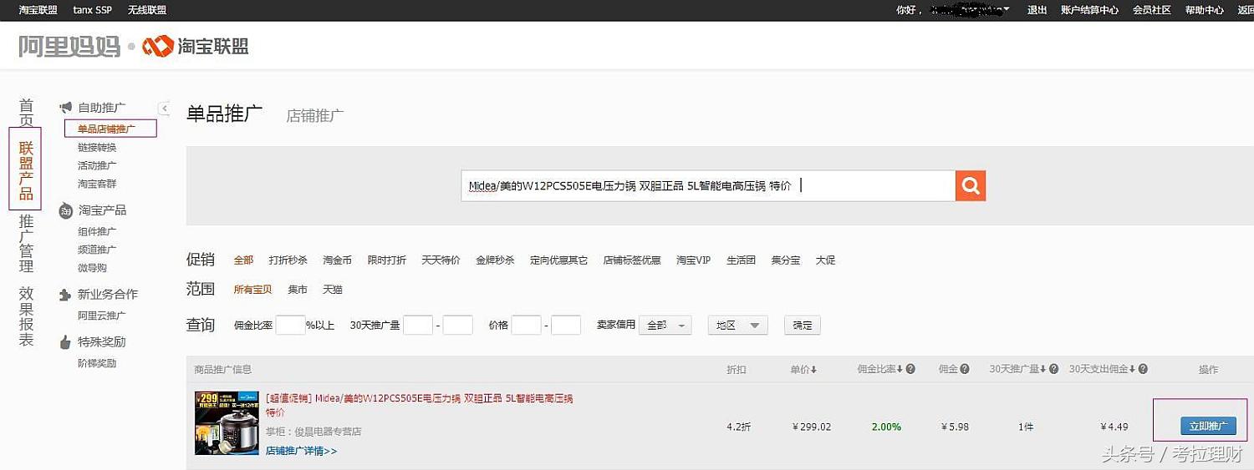Switch to the 店铺推广 tab

pos(315,116)
